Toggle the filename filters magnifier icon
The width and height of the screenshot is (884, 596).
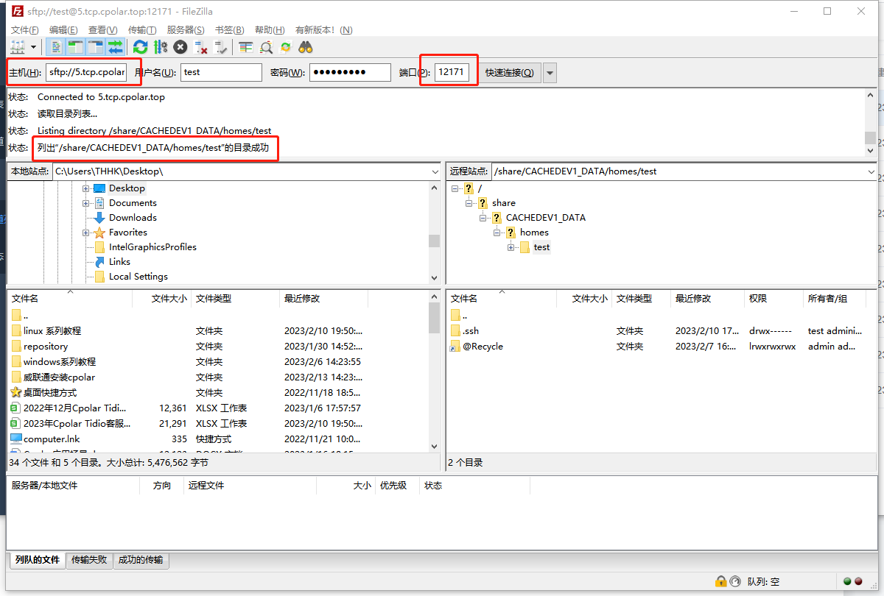pos(266,47)
